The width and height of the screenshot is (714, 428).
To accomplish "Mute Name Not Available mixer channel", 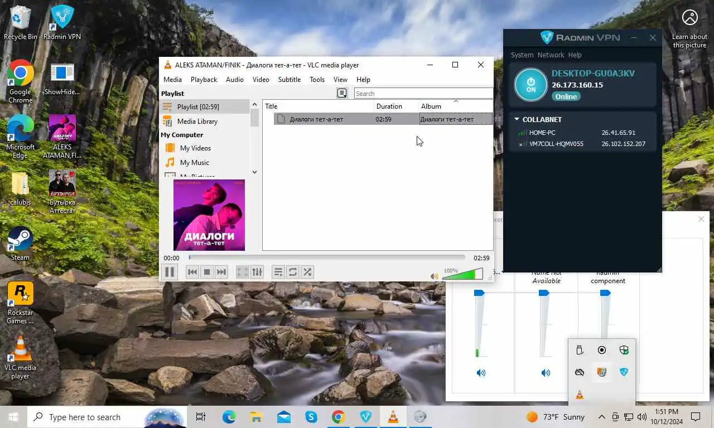I will point(546,373).
